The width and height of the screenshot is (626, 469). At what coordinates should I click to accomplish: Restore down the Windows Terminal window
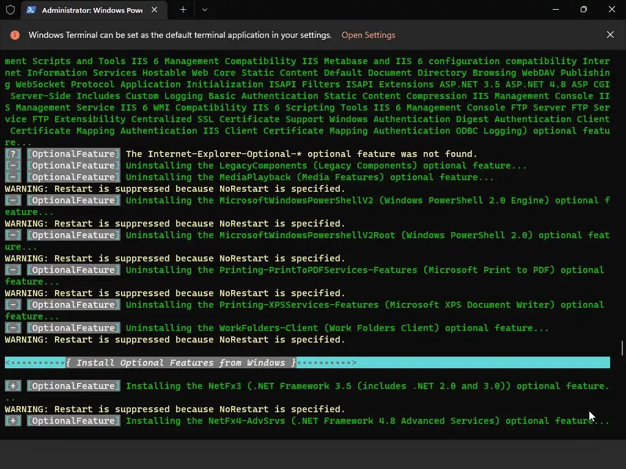click(584, 9)
